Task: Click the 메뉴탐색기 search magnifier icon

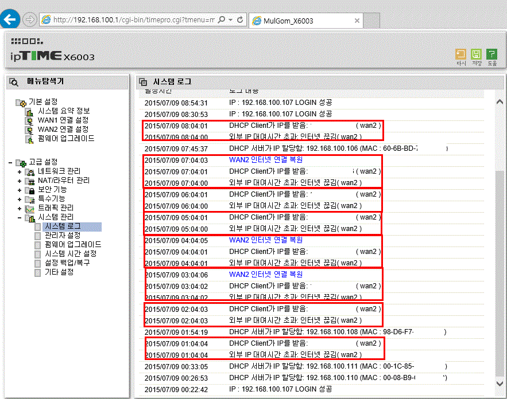Action: 14,82
